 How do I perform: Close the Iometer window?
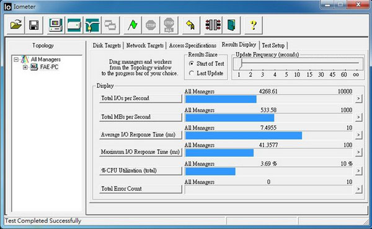tap(358, 4)
